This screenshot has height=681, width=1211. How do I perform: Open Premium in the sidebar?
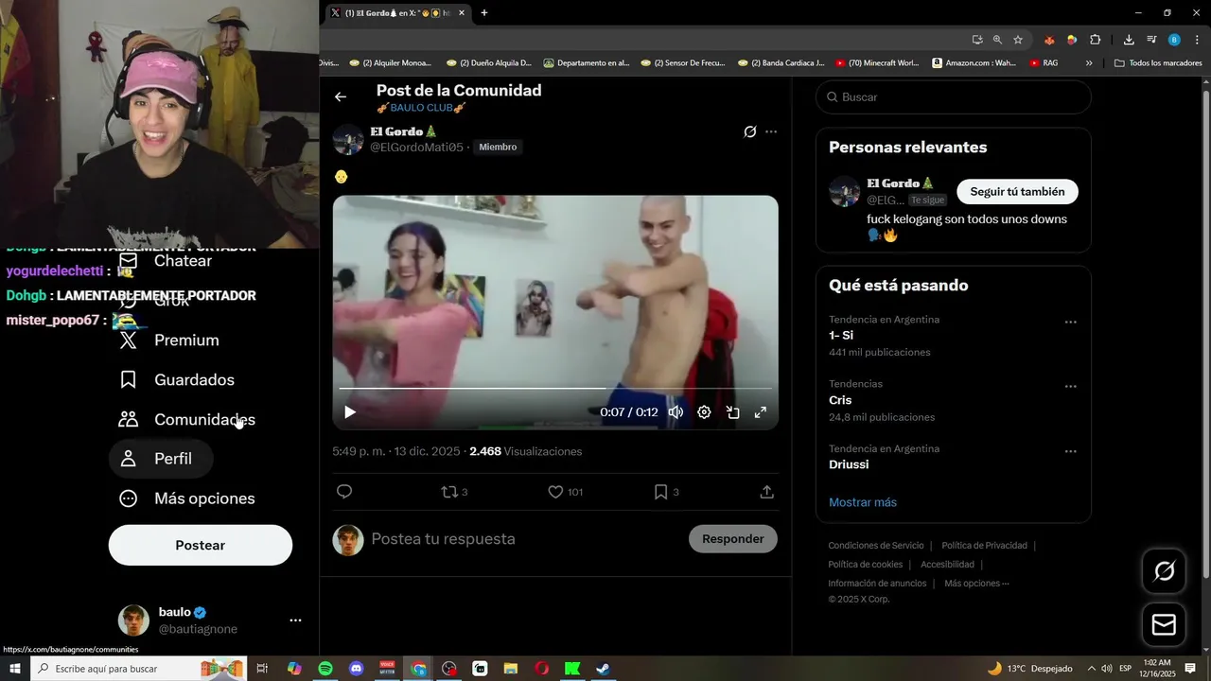(x=170, y=340)
